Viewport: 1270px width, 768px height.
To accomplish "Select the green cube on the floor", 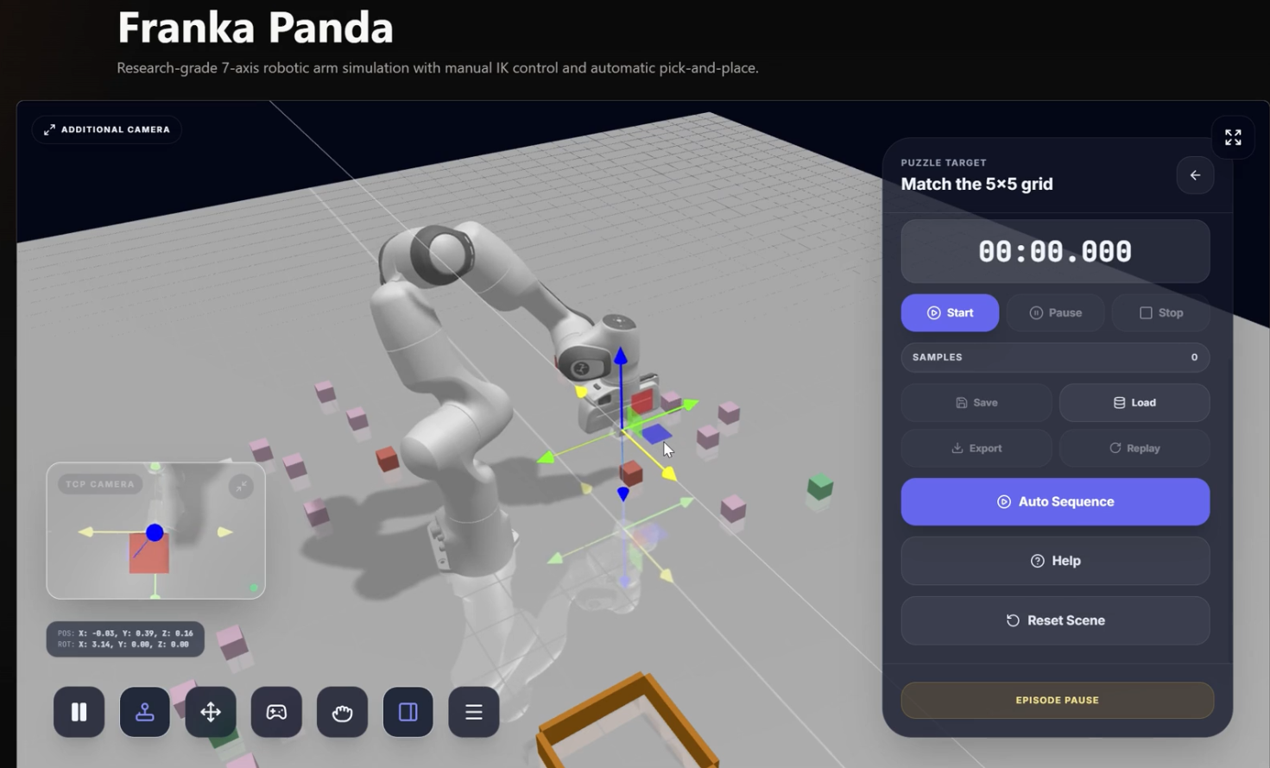I will tap(819, 487).
